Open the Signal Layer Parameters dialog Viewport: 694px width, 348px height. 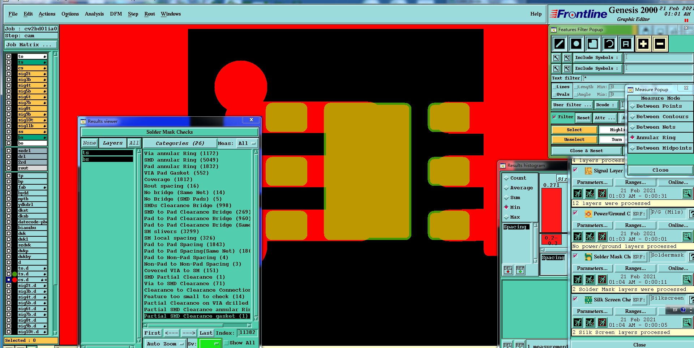(x=592, y=182)
